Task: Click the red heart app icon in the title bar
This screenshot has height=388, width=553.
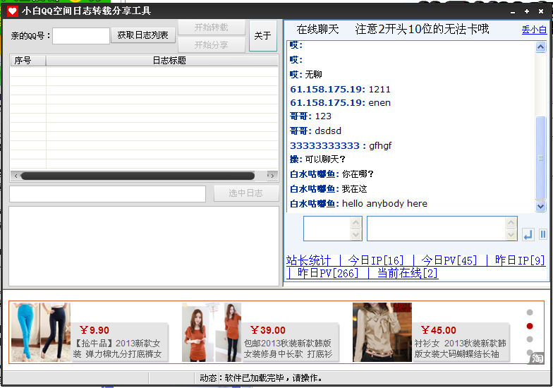Action: click(13, 11)
